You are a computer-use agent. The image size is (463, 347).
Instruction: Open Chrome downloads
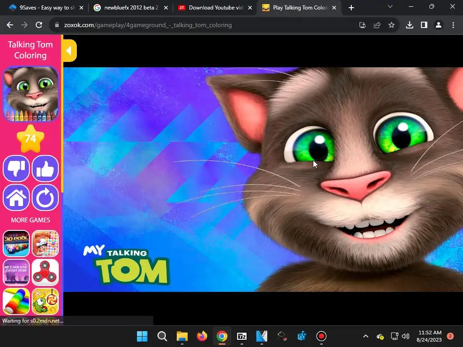[409, 25]
